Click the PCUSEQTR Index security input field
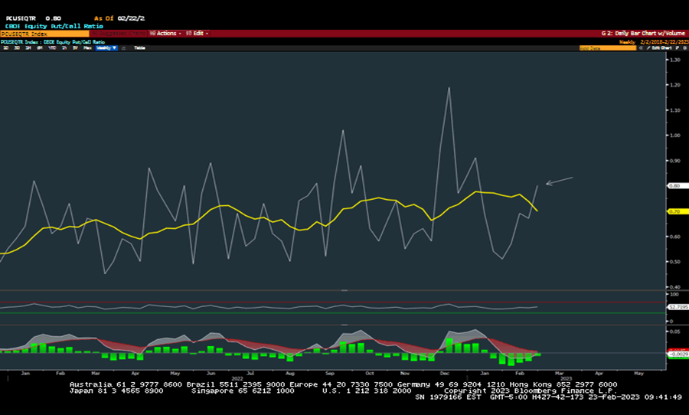The image size is (689, 415). tap(44, 34)
